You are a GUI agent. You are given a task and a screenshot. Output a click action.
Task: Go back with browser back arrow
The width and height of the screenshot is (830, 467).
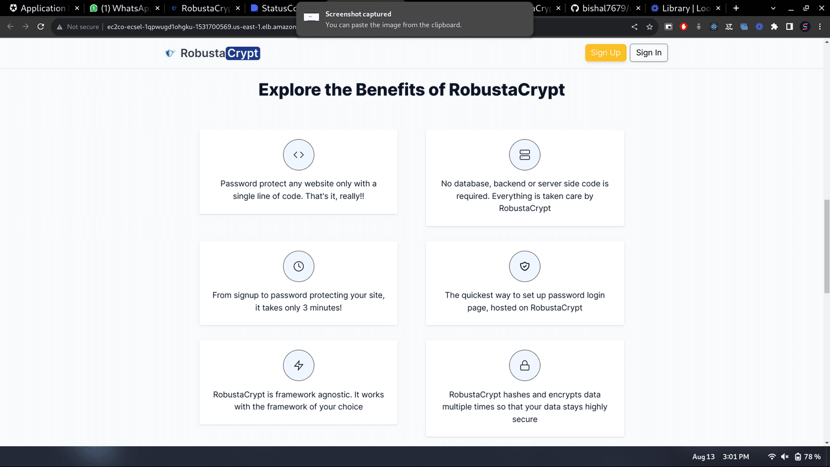[10, 27]
